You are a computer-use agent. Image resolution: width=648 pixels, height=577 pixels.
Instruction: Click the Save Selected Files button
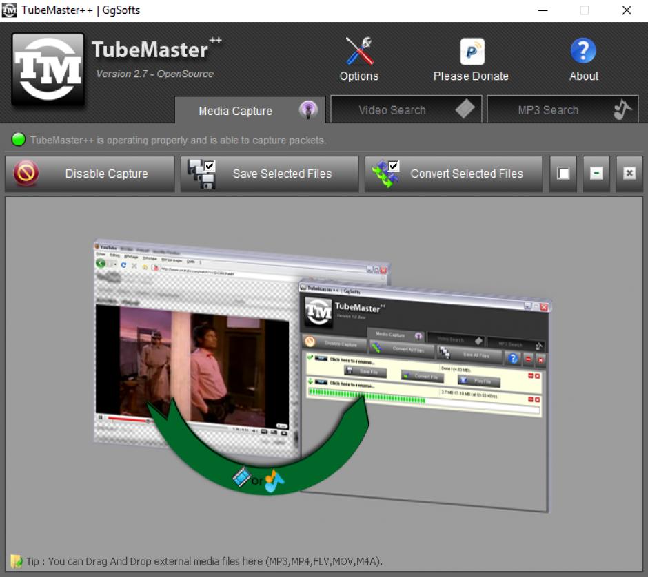click(270, 174)
